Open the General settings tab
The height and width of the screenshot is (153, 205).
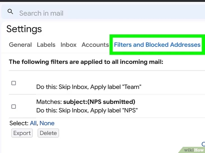(20, 45)
